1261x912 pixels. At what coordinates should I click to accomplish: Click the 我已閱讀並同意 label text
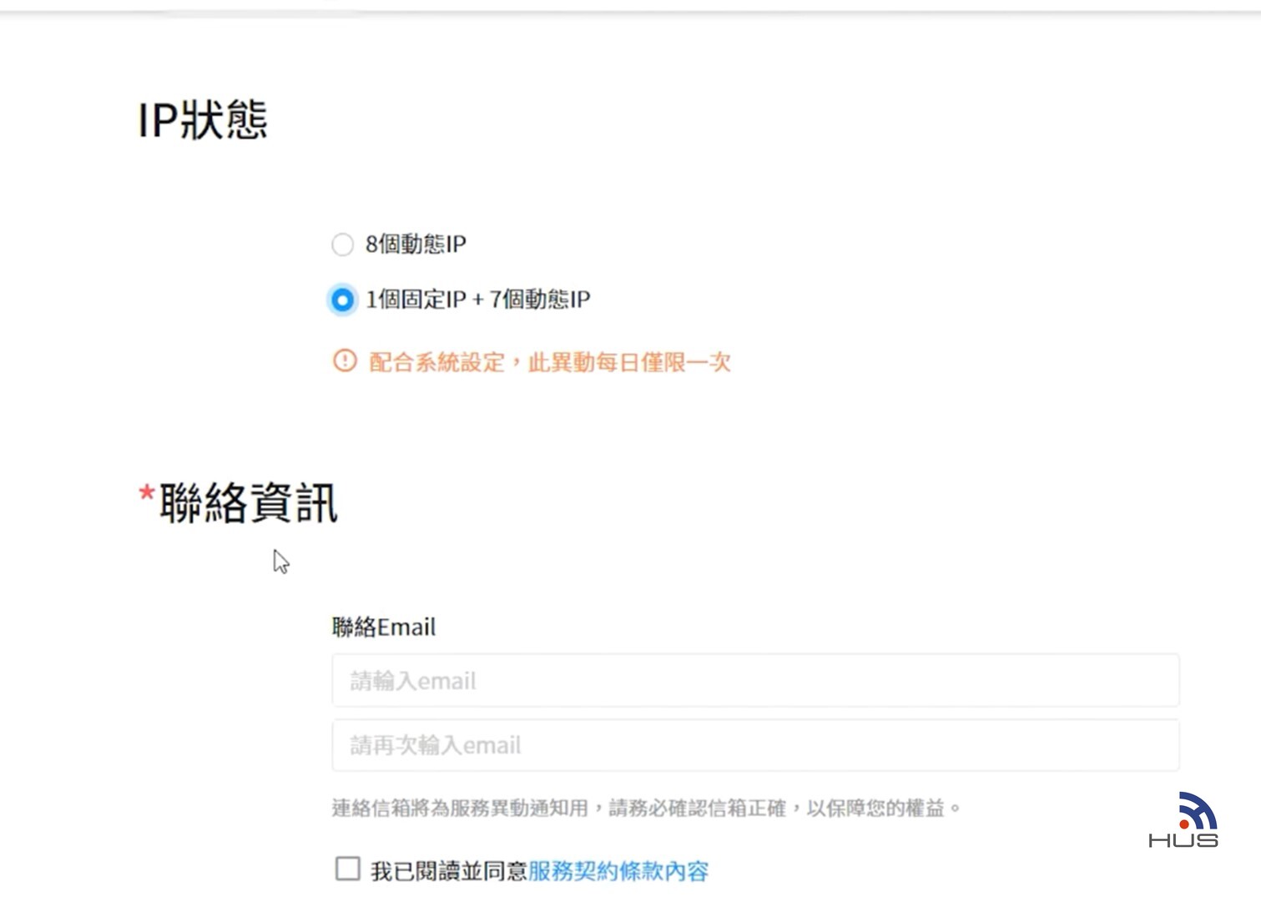[x=449, y=871]
